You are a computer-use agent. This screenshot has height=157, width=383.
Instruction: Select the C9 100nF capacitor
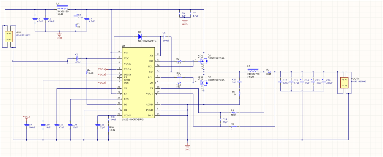click(26, 125)
